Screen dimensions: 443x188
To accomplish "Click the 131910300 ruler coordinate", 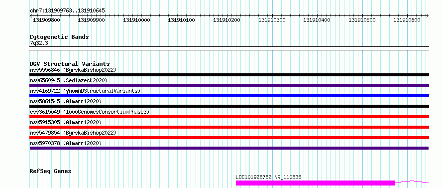I will click(272, 20).
